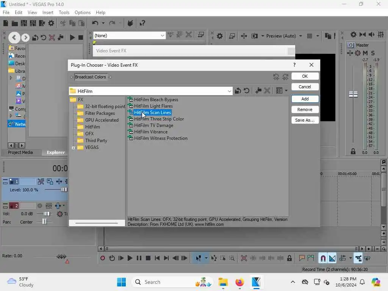Adjust video track Level slider
This screenshot has width=388, height=291.
click(64, 190)
